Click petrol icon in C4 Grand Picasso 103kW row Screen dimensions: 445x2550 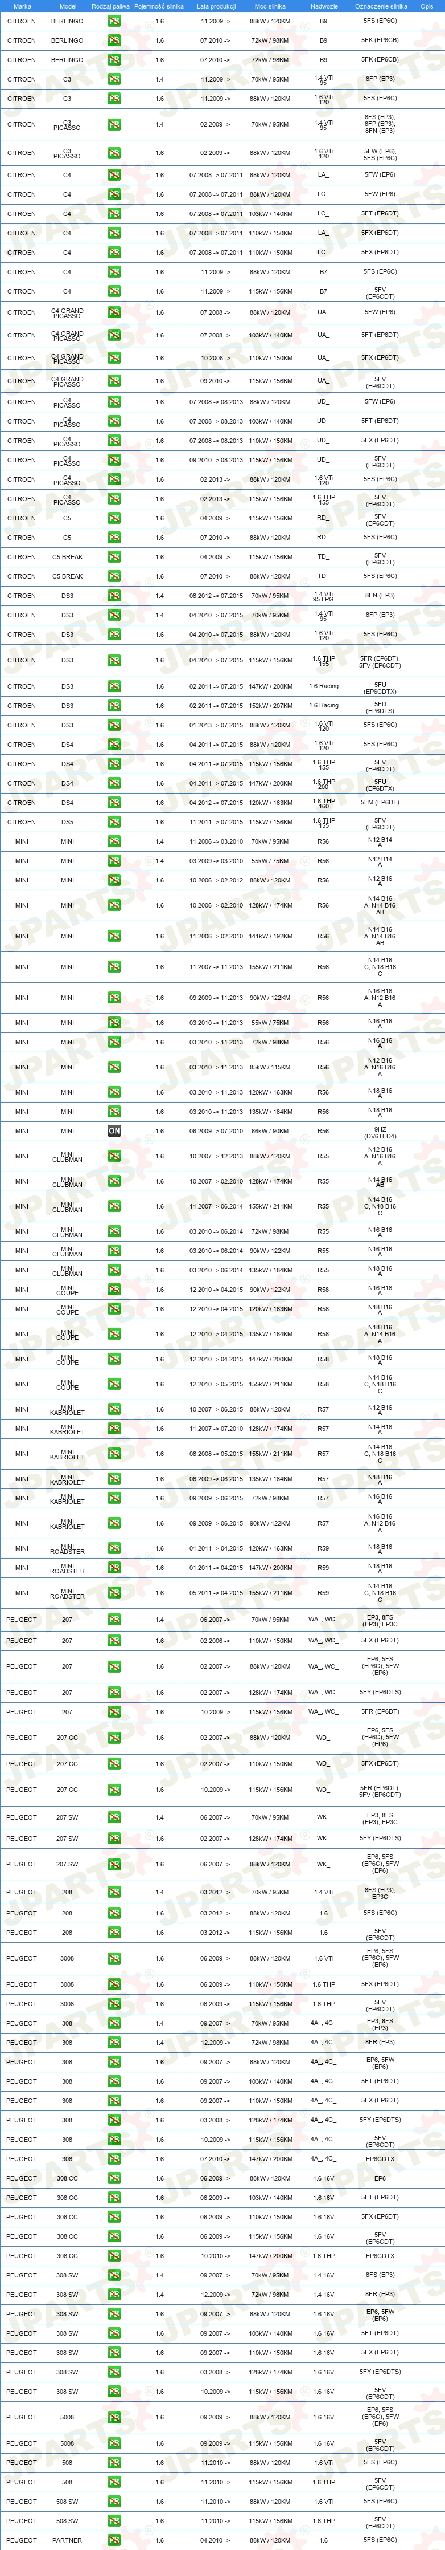(x=115, y=336)
